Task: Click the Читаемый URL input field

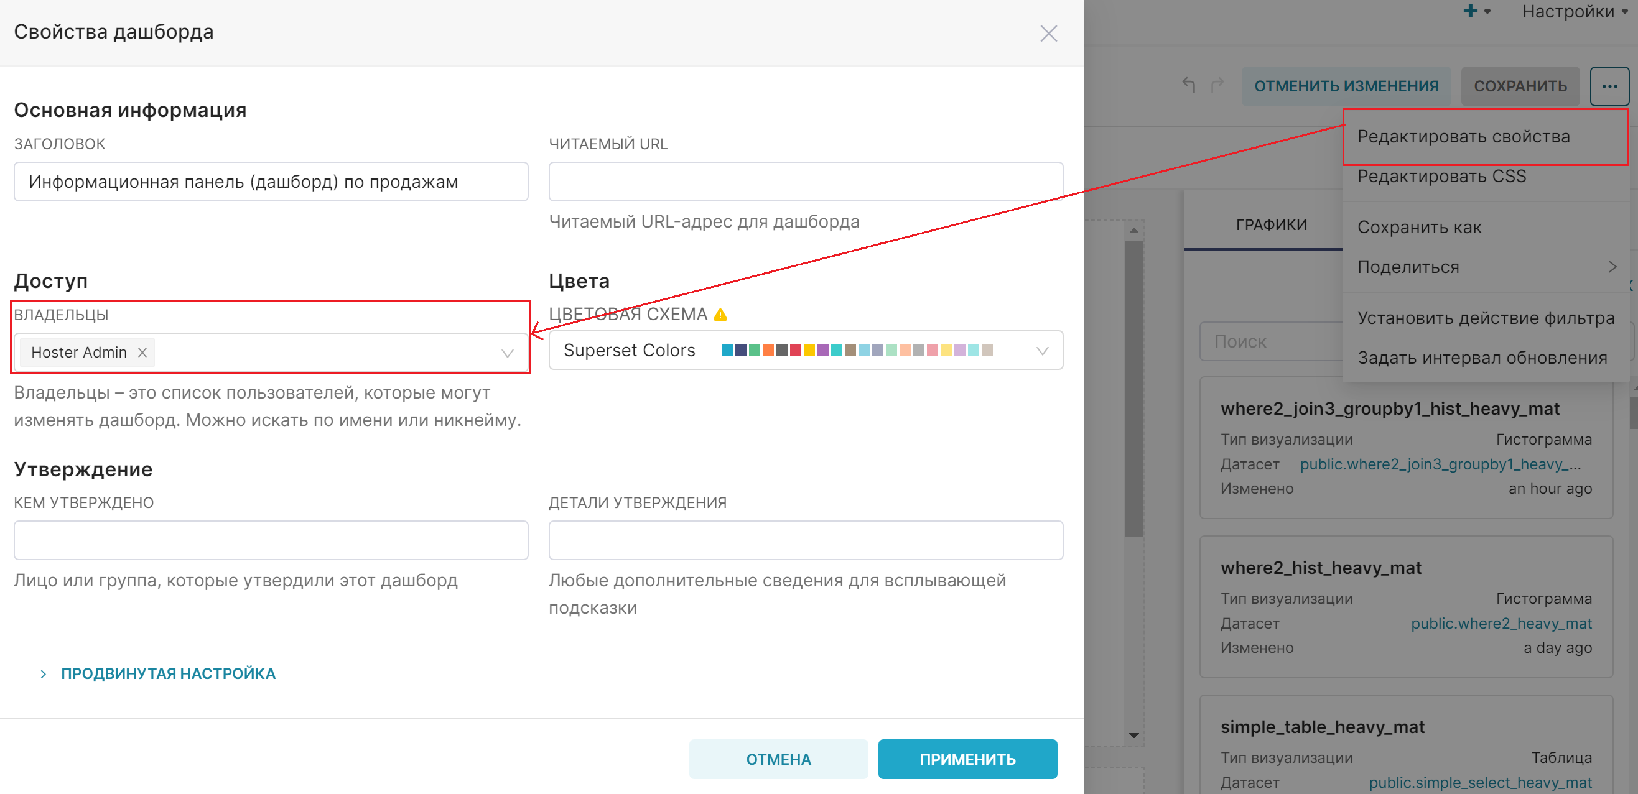Action: click(806, 182)
